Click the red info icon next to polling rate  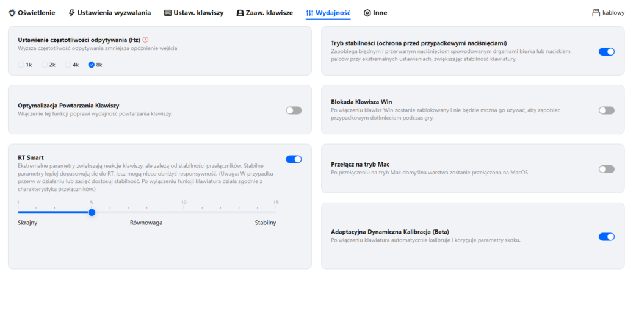[x=145, y=40]
